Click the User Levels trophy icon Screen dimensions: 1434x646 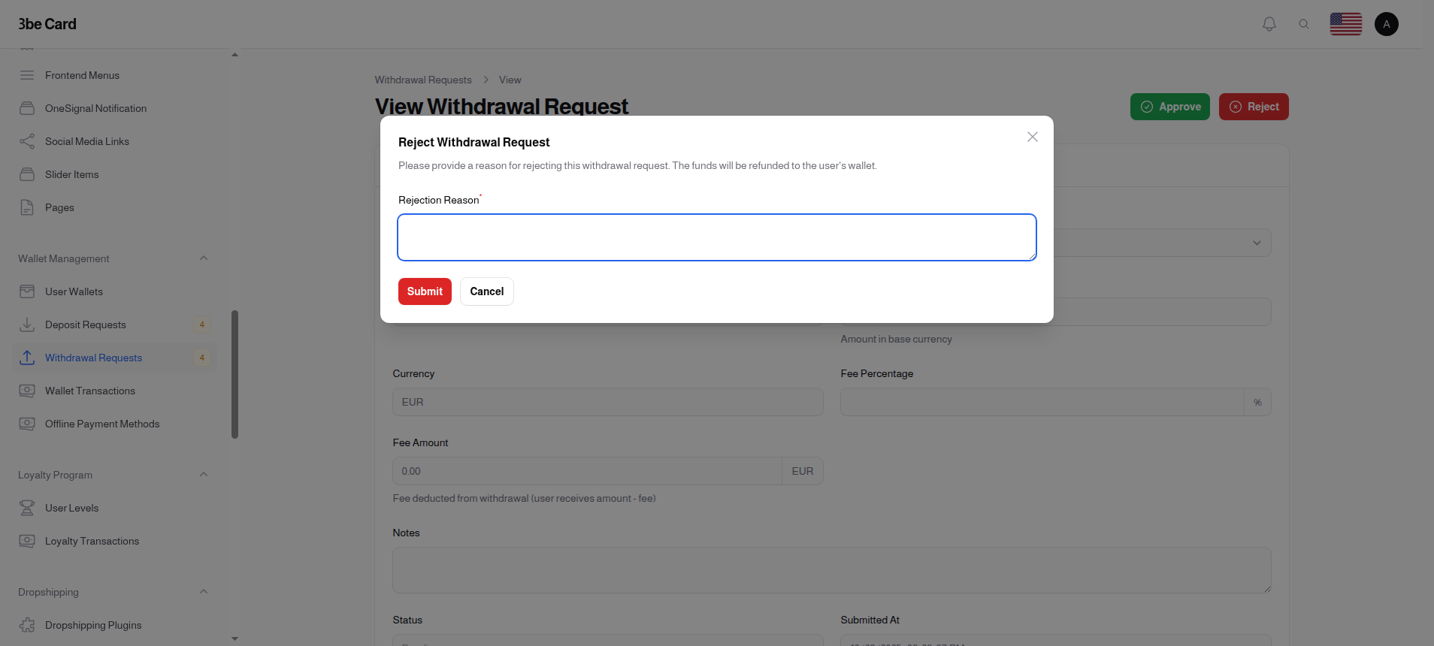27,508
